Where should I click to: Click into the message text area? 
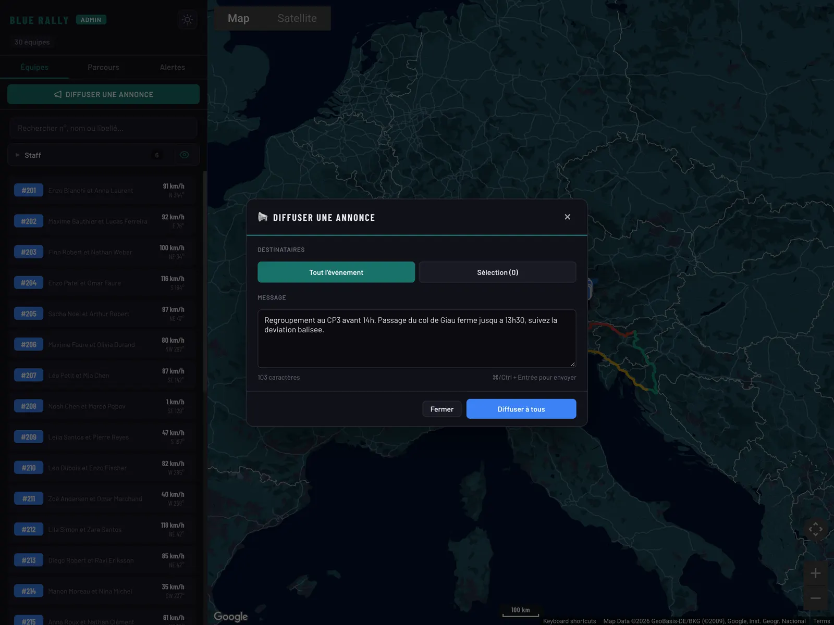point(417,339)
